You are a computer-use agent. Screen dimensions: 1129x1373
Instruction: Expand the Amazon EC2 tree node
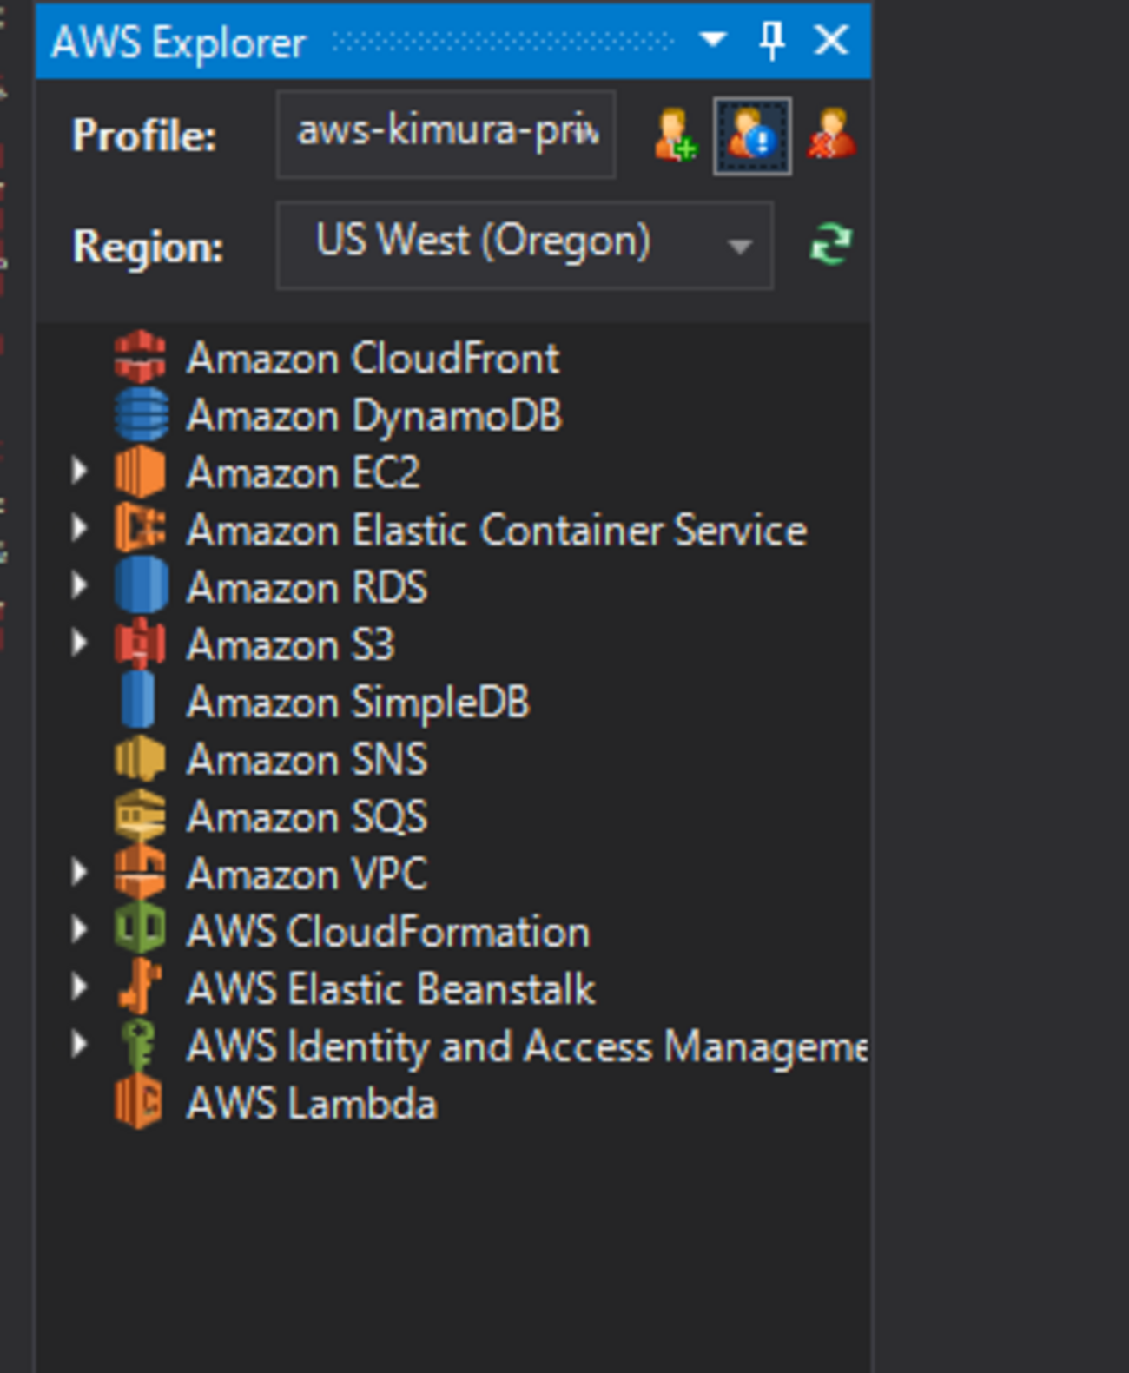pyautogui.click(x=79, y=471)
